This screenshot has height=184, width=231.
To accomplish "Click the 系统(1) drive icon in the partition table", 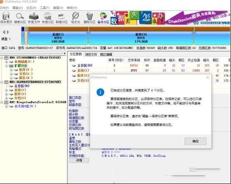I will pos(74,71).
